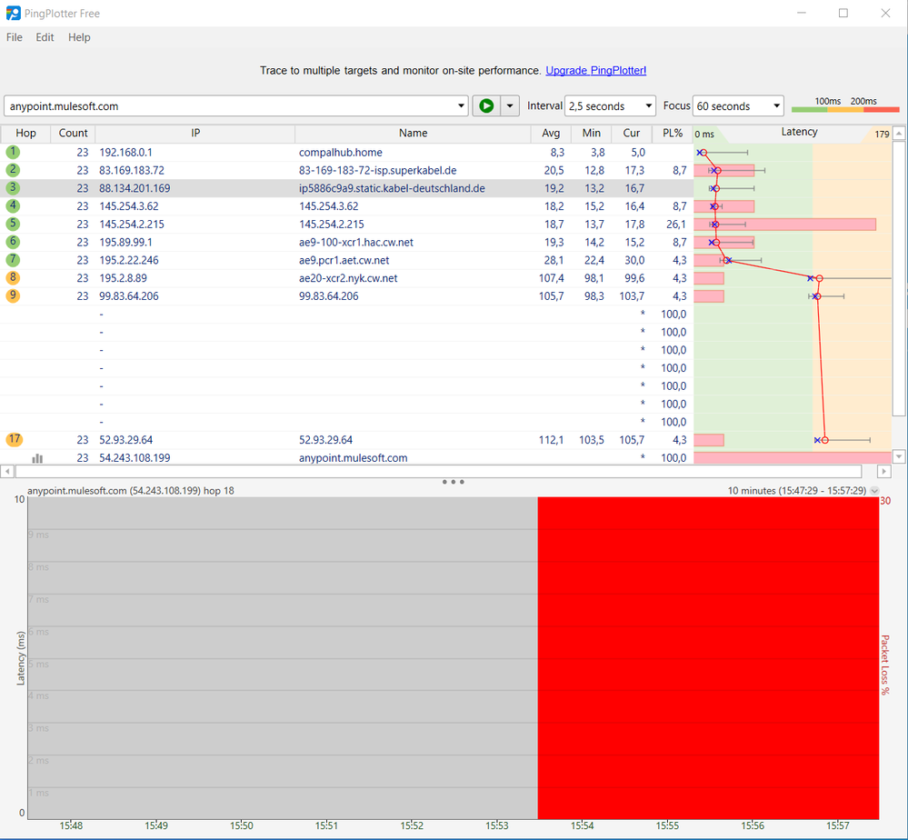Click the hop 6 green circle icon
The image size is (908, 840).
pos(13,242)
